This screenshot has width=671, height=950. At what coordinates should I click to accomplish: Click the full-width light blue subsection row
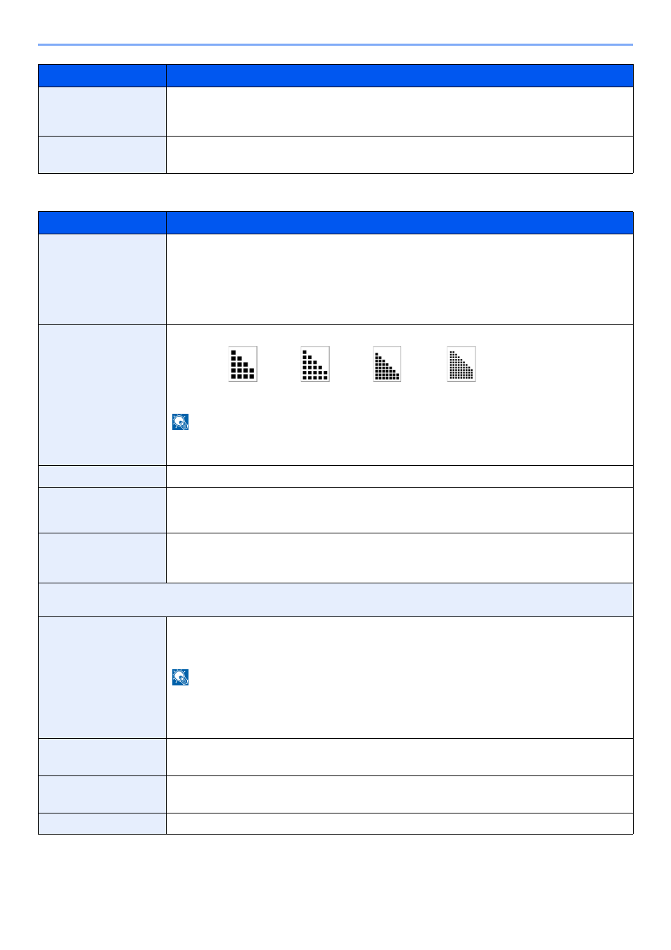click(335, 600)
